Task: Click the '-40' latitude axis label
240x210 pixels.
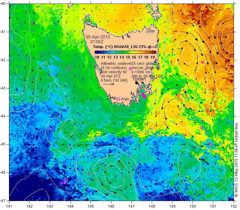Action: pyautogui.click(x=3, y=4)
